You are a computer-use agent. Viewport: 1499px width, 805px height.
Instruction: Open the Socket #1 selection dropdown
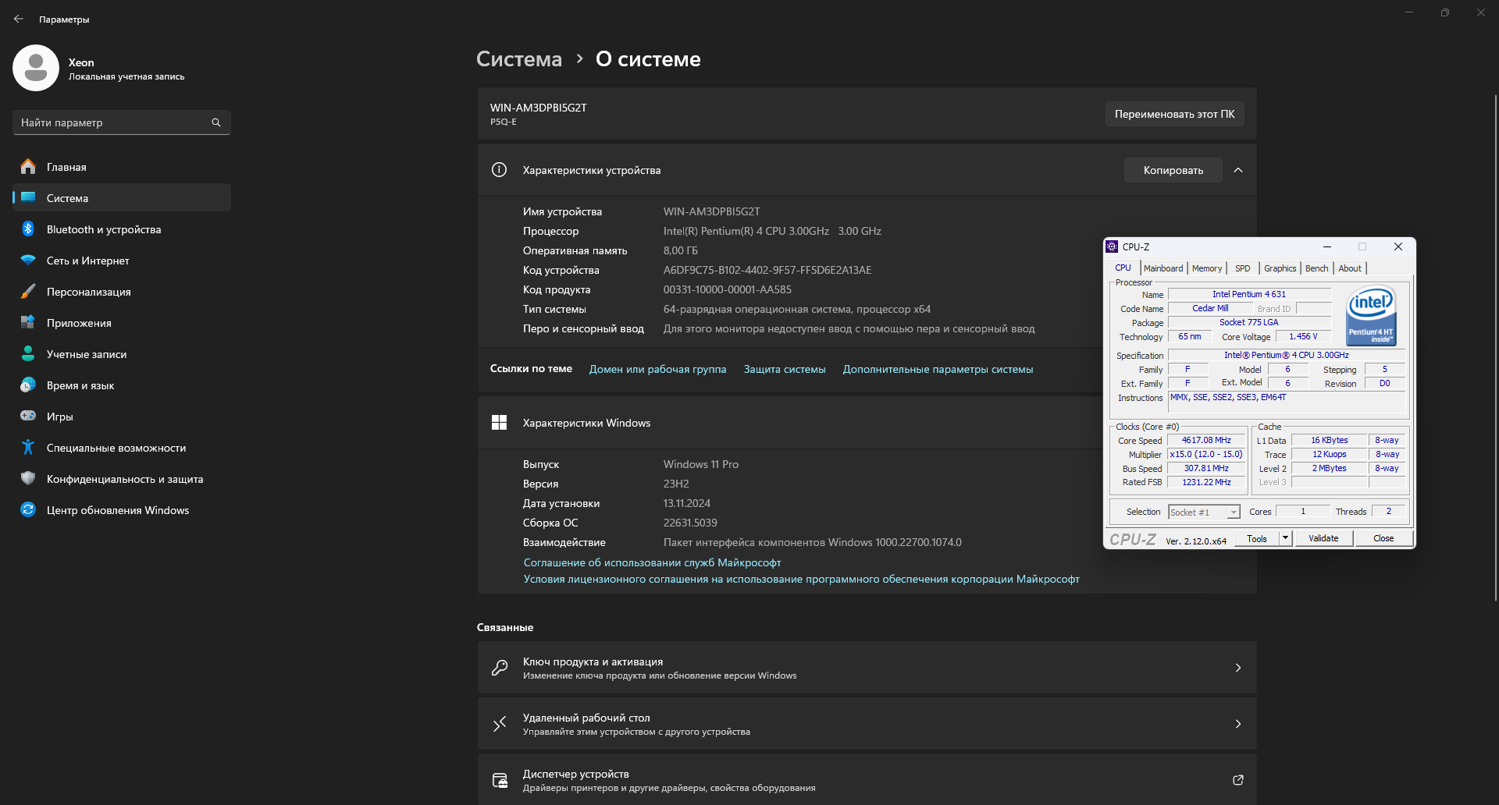(x=1234, y=512)
